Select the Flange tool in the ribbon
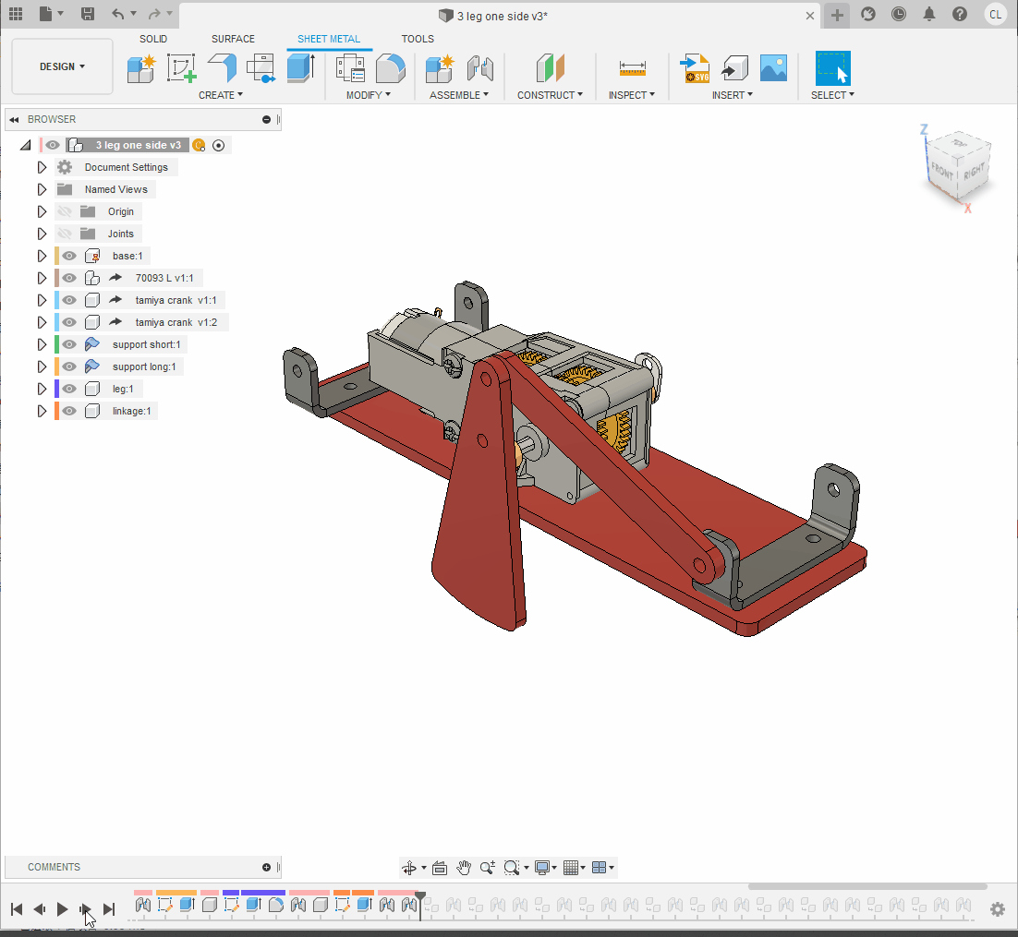 222,68
